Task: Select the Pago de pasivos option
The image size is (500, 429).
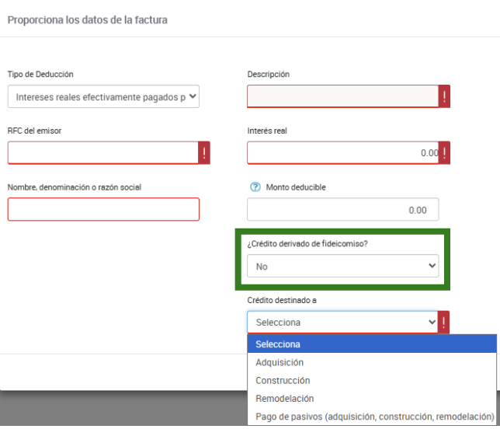Action: 374,417
